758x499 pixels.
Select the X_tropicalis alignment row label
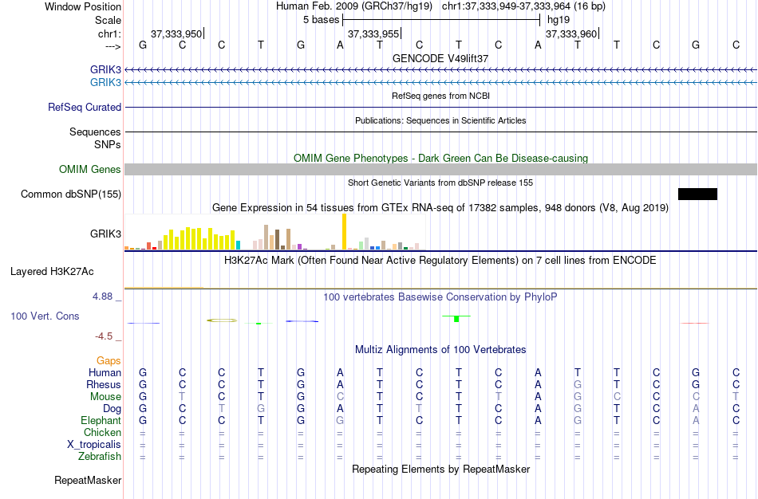tap(94, 445)
